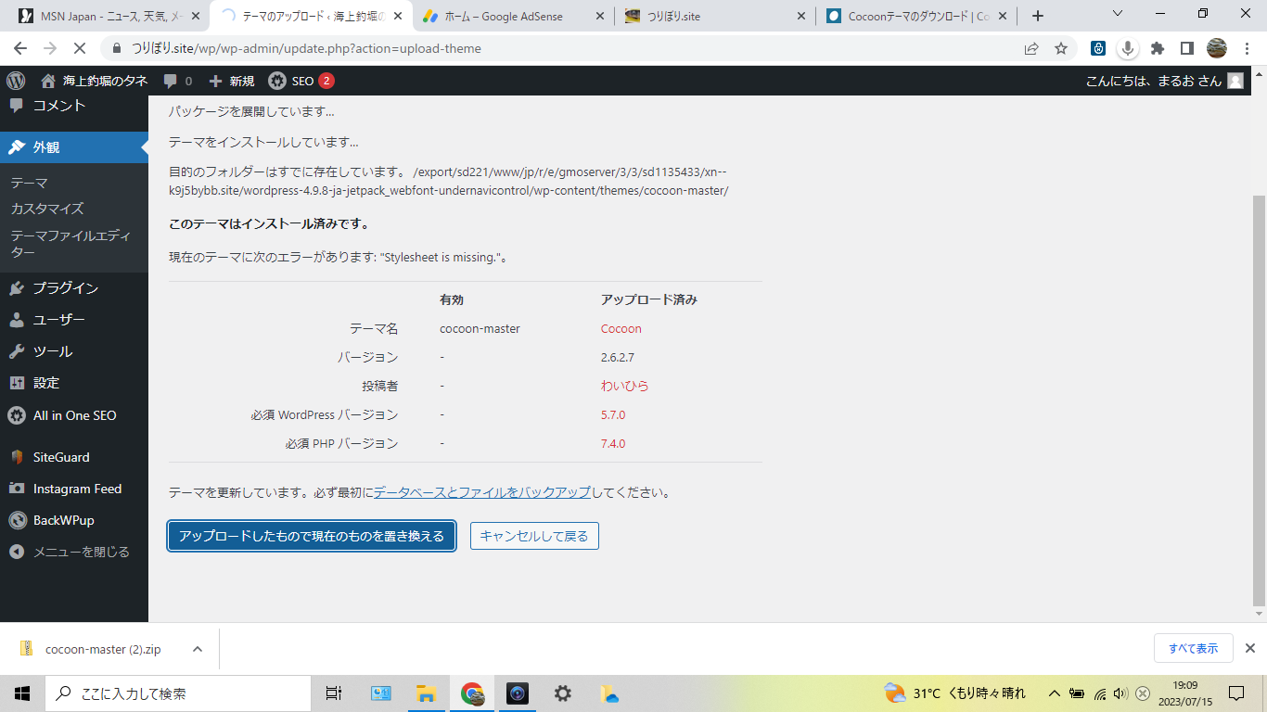Click the SEO gear icon in admin bar
The width and height of the screenshot is (1267, 712).
click(277, 81)
